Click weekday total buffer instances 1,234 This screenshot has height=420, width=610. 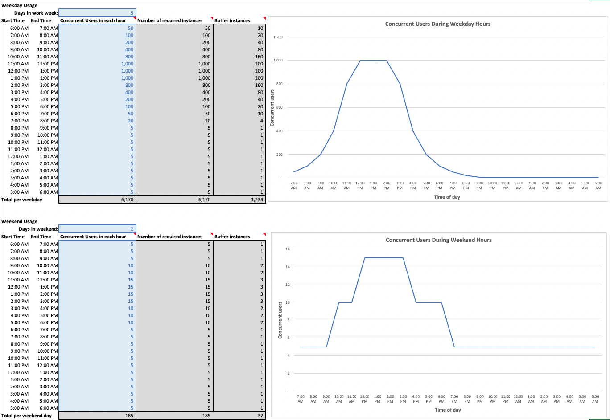click(239, 200)
